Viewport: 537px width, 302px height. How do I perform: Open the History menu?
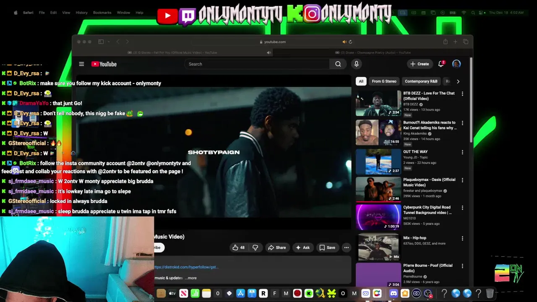click(81, 13)
